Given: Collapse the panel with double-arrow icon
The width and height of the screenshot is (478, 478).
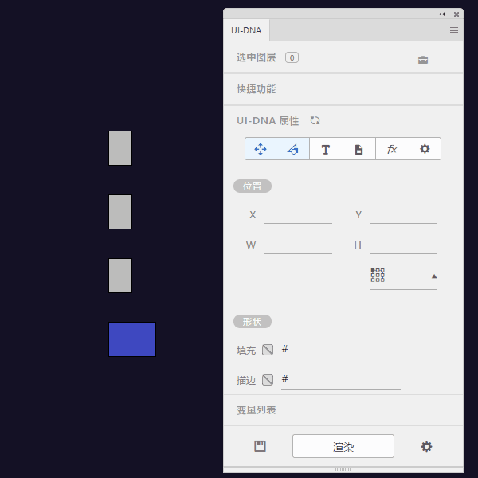Looking at the screenshot, I should coord(441,14).
